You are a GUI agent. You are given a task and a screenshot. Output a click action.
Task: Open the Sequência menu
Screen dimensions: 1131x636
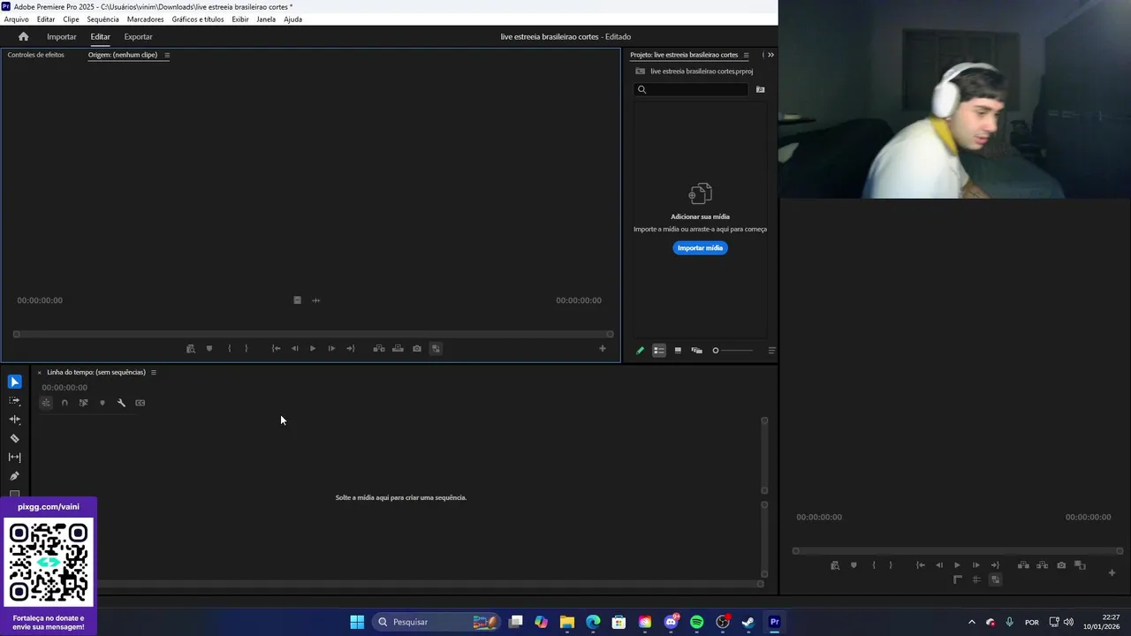point(102,19)
